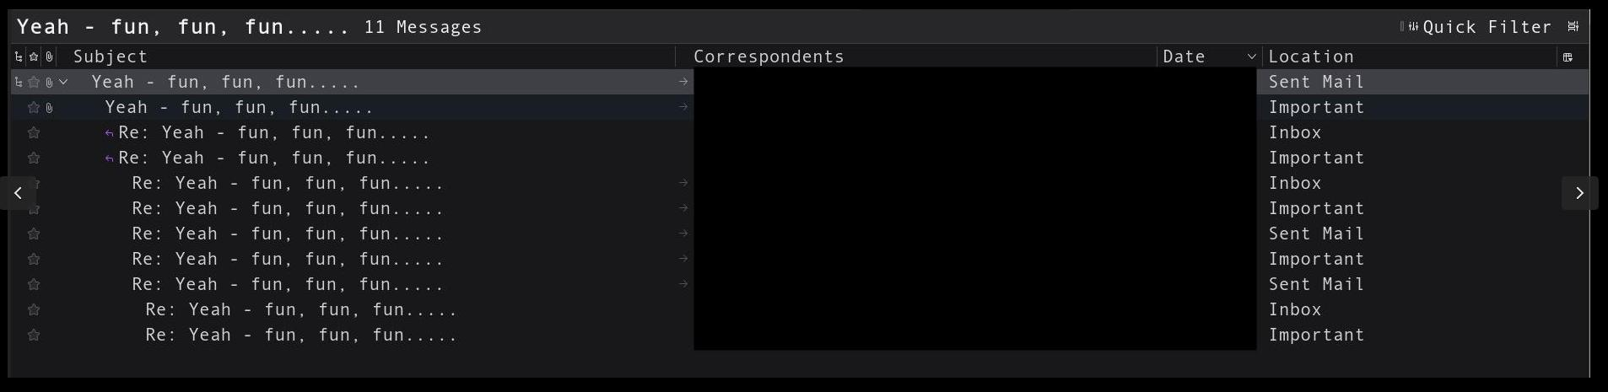Open the first reply with purple reply arrow
The height and width of the screenshot is (392, 1608).
point(274,132)
